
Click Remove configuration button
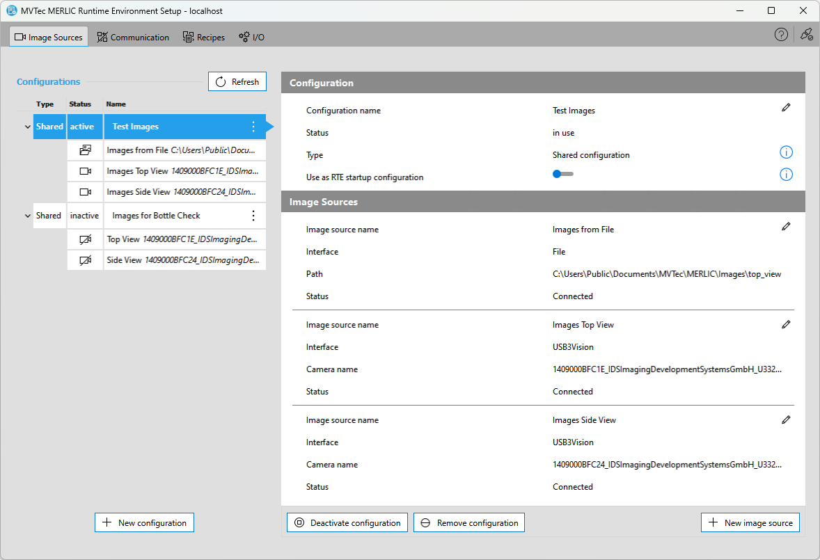coord(469,523)
